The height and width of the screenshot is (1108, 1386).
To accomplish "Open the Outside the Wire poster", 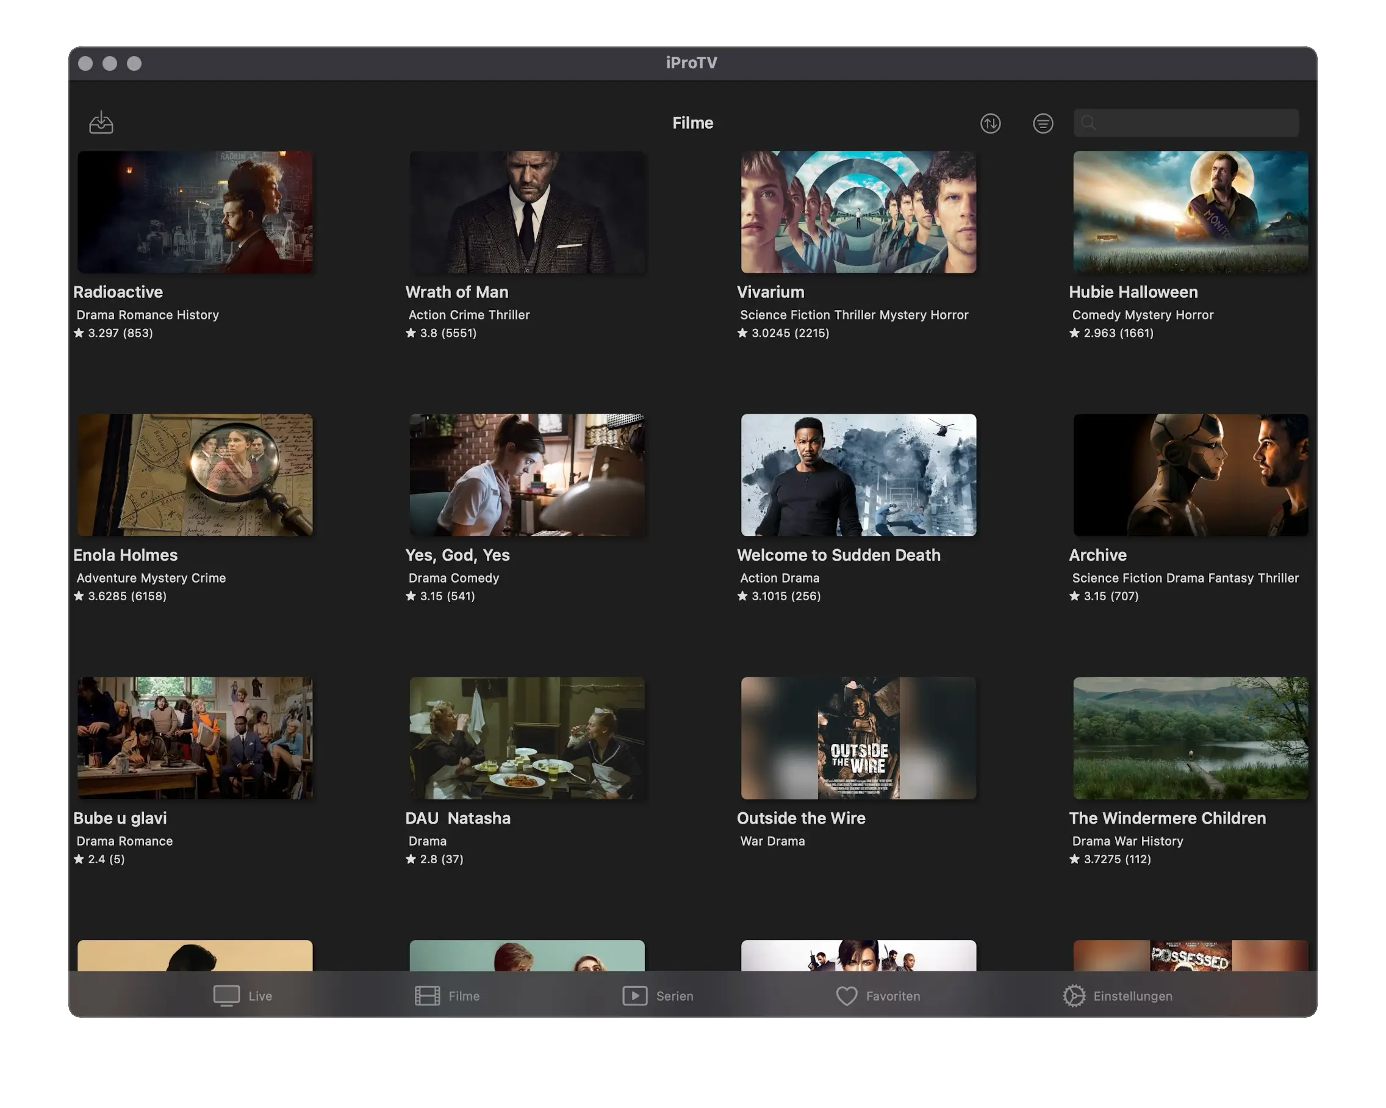I will (x=858, y=738).
